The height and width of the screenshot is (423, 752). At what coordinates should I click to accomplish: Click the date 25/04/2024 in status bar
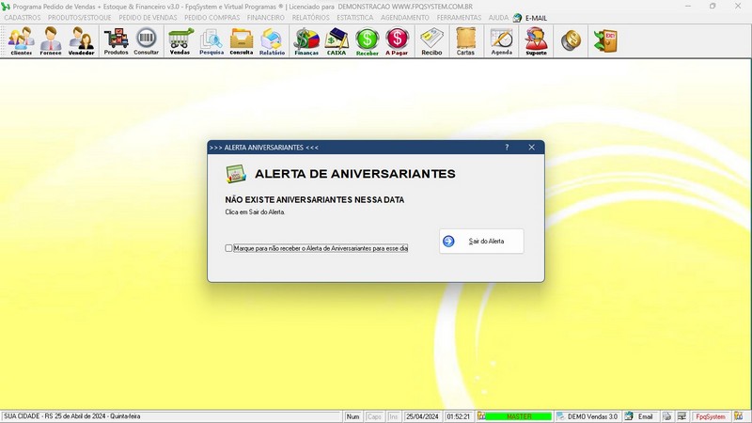coord(422,416)
